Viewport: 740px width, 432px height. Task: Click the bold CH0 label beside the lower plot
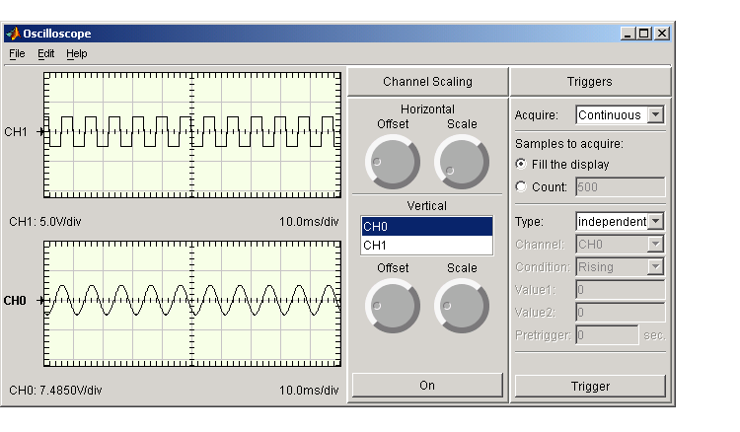point(15,301)
